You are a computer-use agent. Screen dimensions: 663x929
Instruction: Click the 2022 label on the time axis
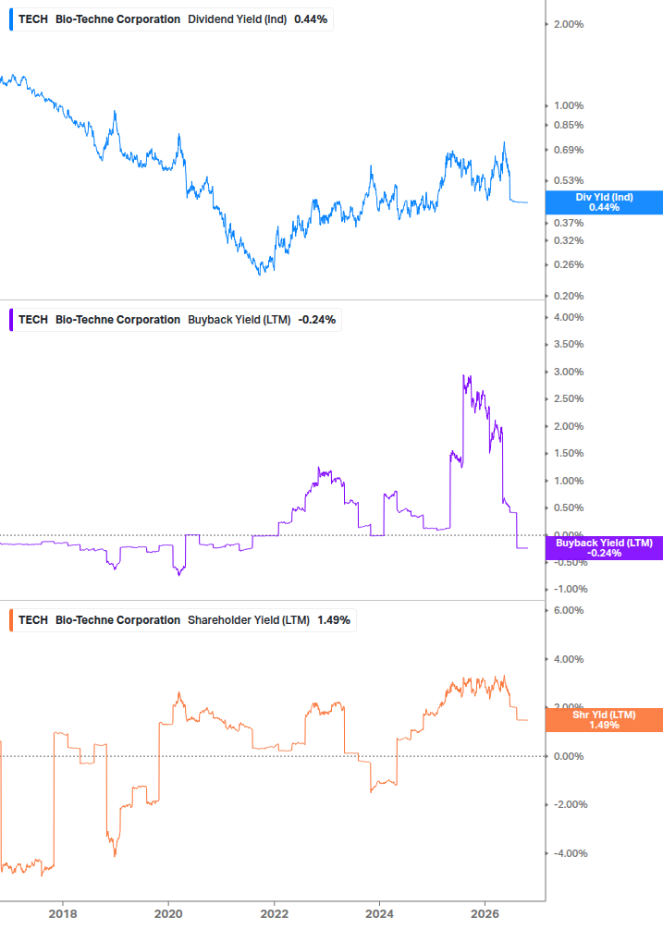(x=275, y=913)
